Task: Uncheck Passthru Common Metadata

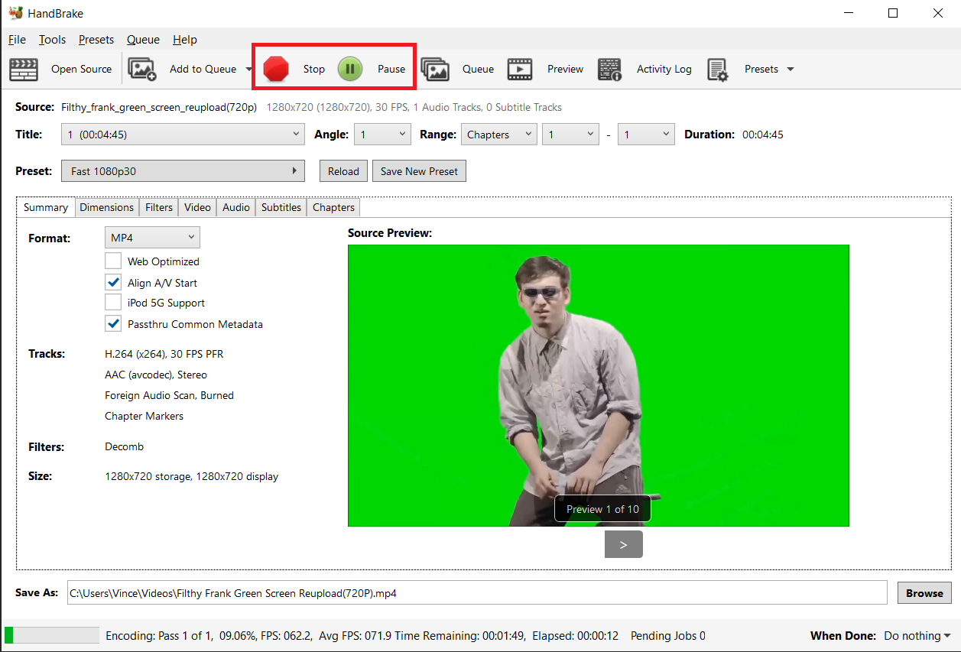Action: (x=113, y=323)
